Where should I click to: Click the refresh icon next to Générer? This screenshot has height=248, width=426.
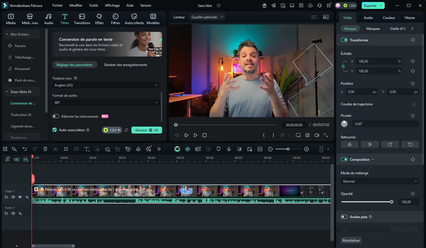(126, 130)
